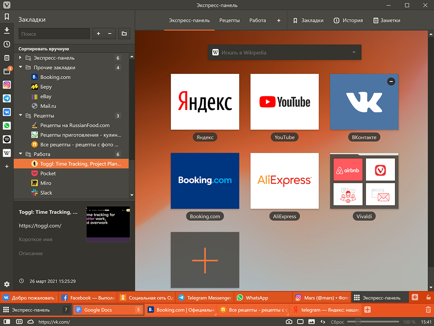Open the History clock panel in the sidebar
This screenshot has width=434, height=326.
pyautogui.click(x=7, y=44)
